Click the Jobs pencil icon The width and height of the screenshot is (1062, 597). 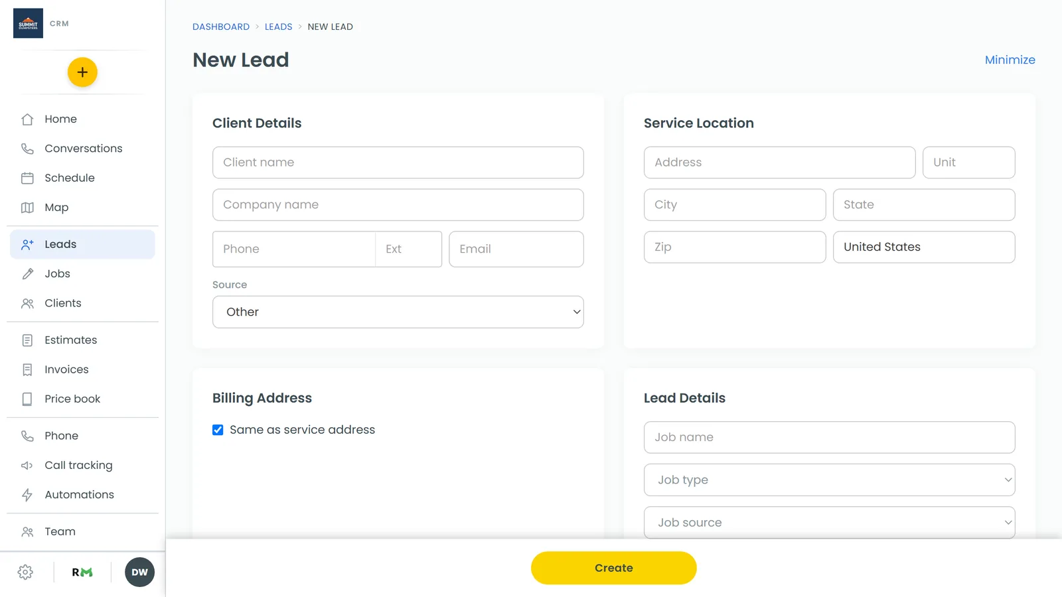27,273
